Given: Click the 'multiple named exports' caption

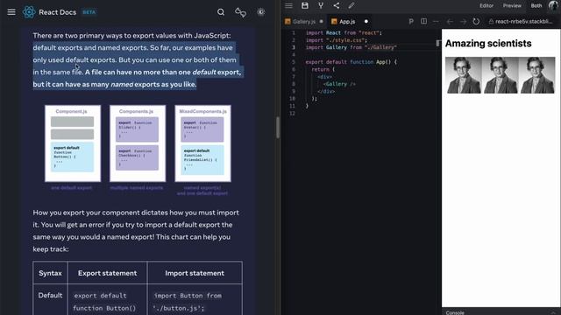Looking at the screenshot, I should click(137, 188).
